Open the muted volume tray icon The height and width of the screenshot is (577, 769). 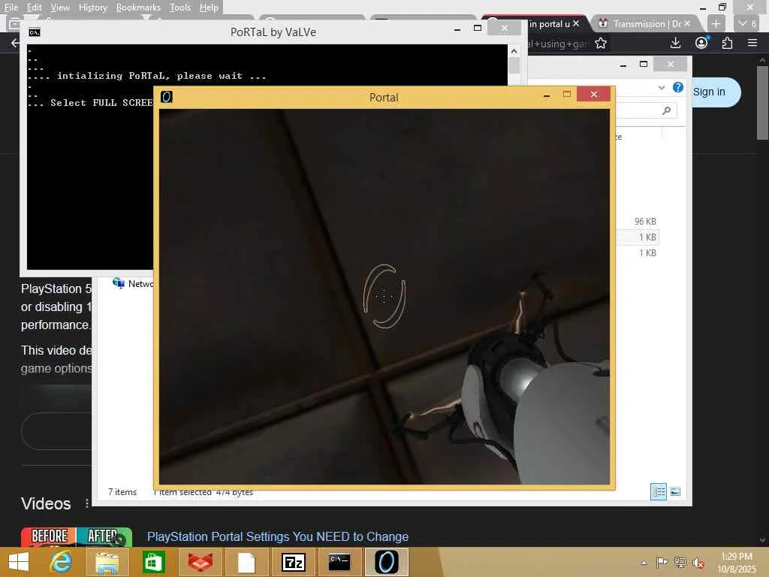[x=698, y=563]
